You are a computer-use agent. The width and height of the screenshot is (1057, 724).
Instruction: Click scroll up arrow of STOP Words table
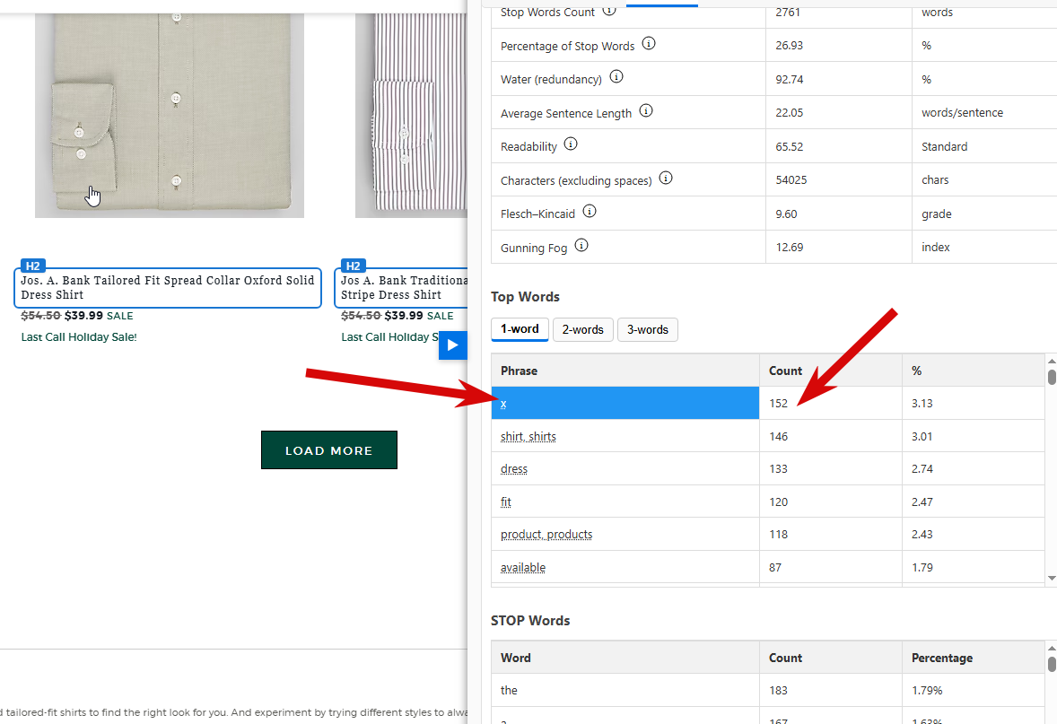(1052, 649)
